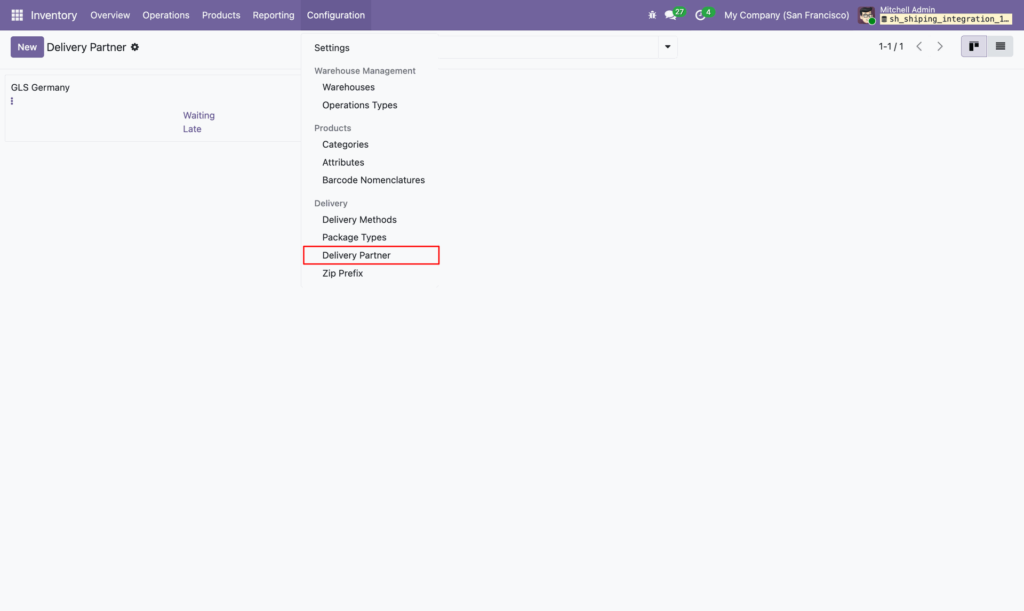Switch to kanban view

[973, 46]
